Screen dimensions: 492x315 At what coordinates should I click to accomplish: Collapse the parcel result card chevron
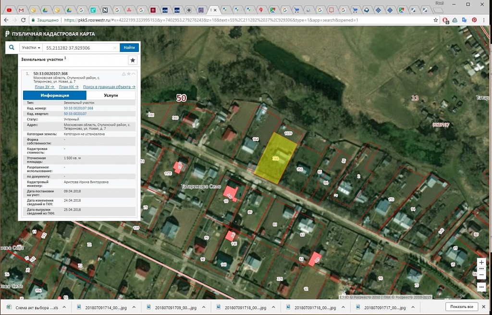(134, 74)
